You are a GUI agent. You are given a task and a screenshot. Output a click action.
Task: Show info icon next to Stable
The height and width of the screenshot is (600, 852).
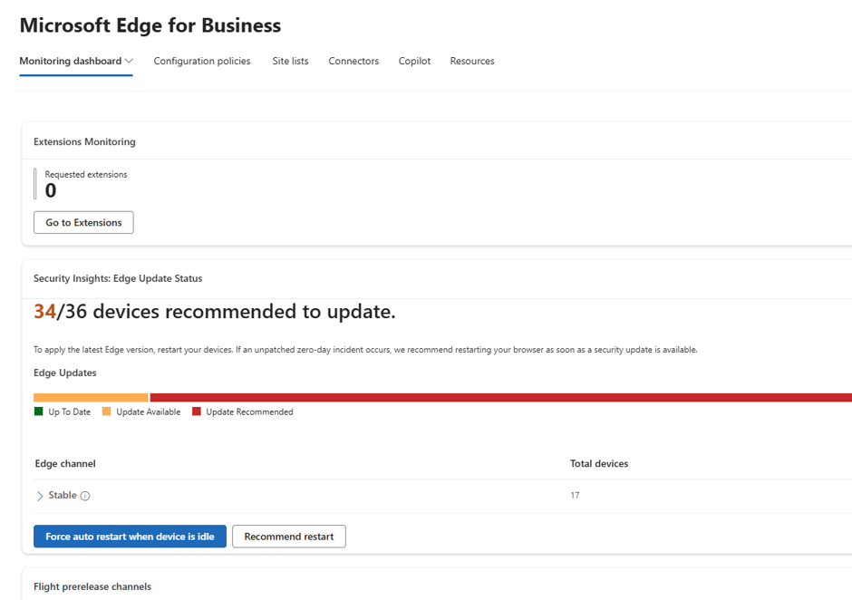(x=85, y=496)
